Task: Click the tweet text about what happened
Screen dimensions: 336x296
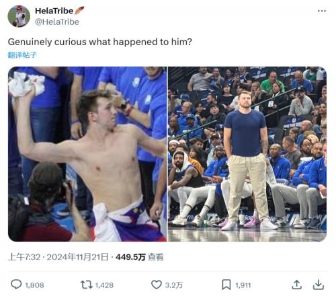Action: point(100,42)
